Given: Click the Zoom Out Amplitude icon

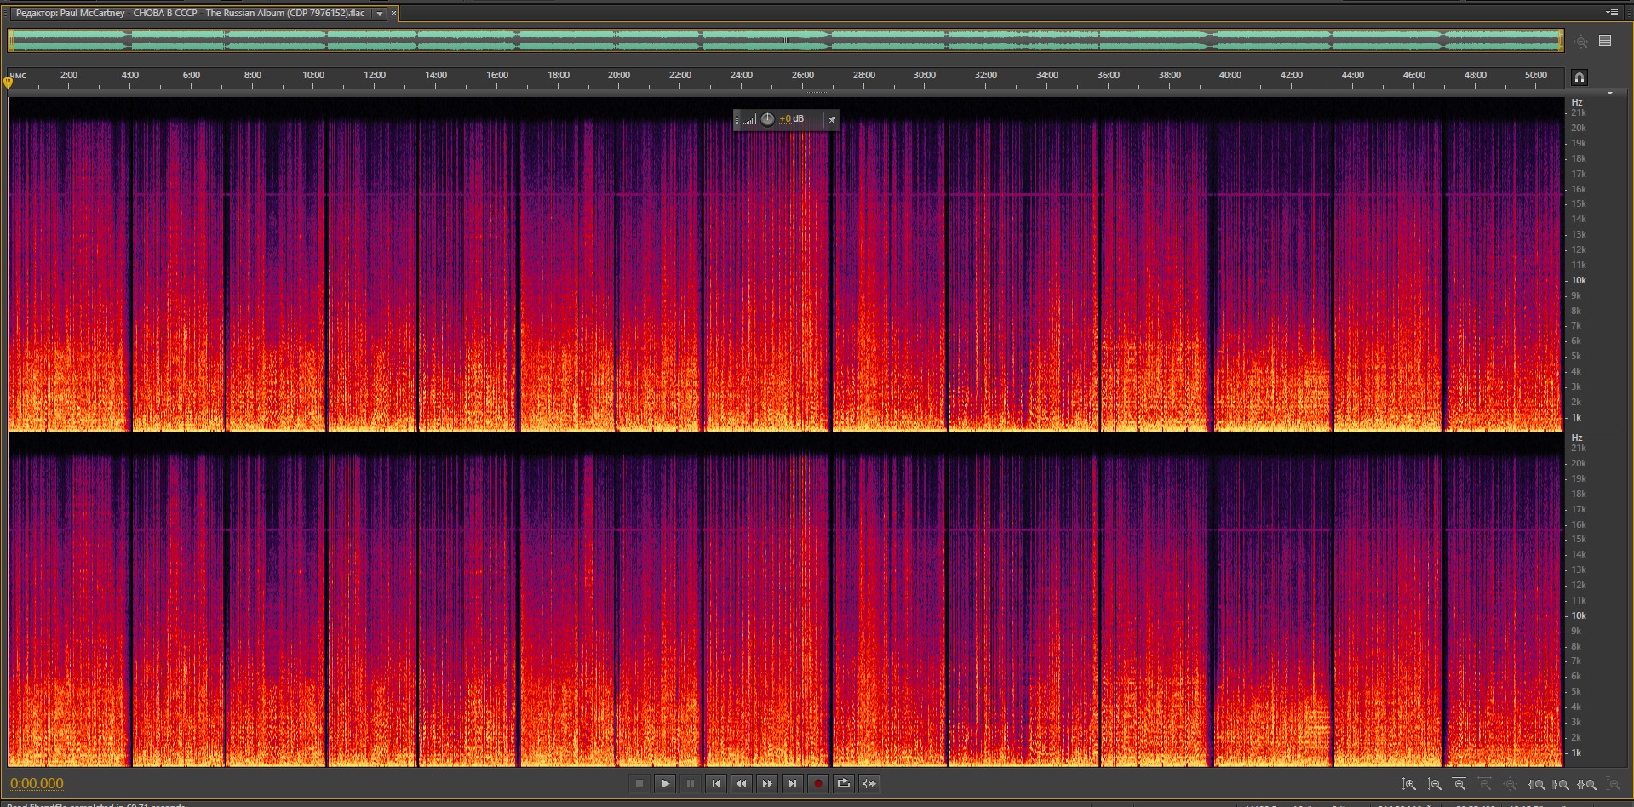Looking at the screenshot, I should 1435,784.
